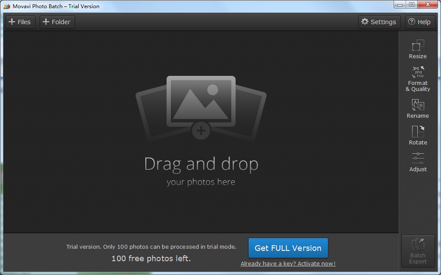Click Get FULL Version button
The height and width of the screenshot is (275, 441).
coord(288,248)
